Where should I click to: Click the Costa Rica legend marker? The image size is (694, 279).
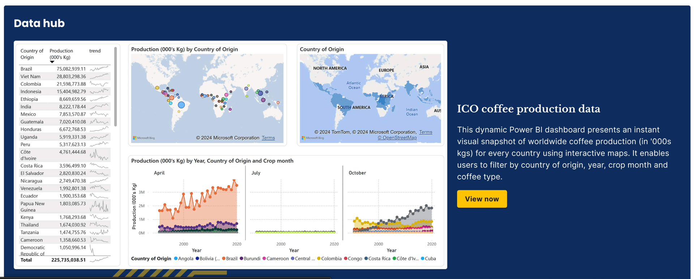click(366, 258)
